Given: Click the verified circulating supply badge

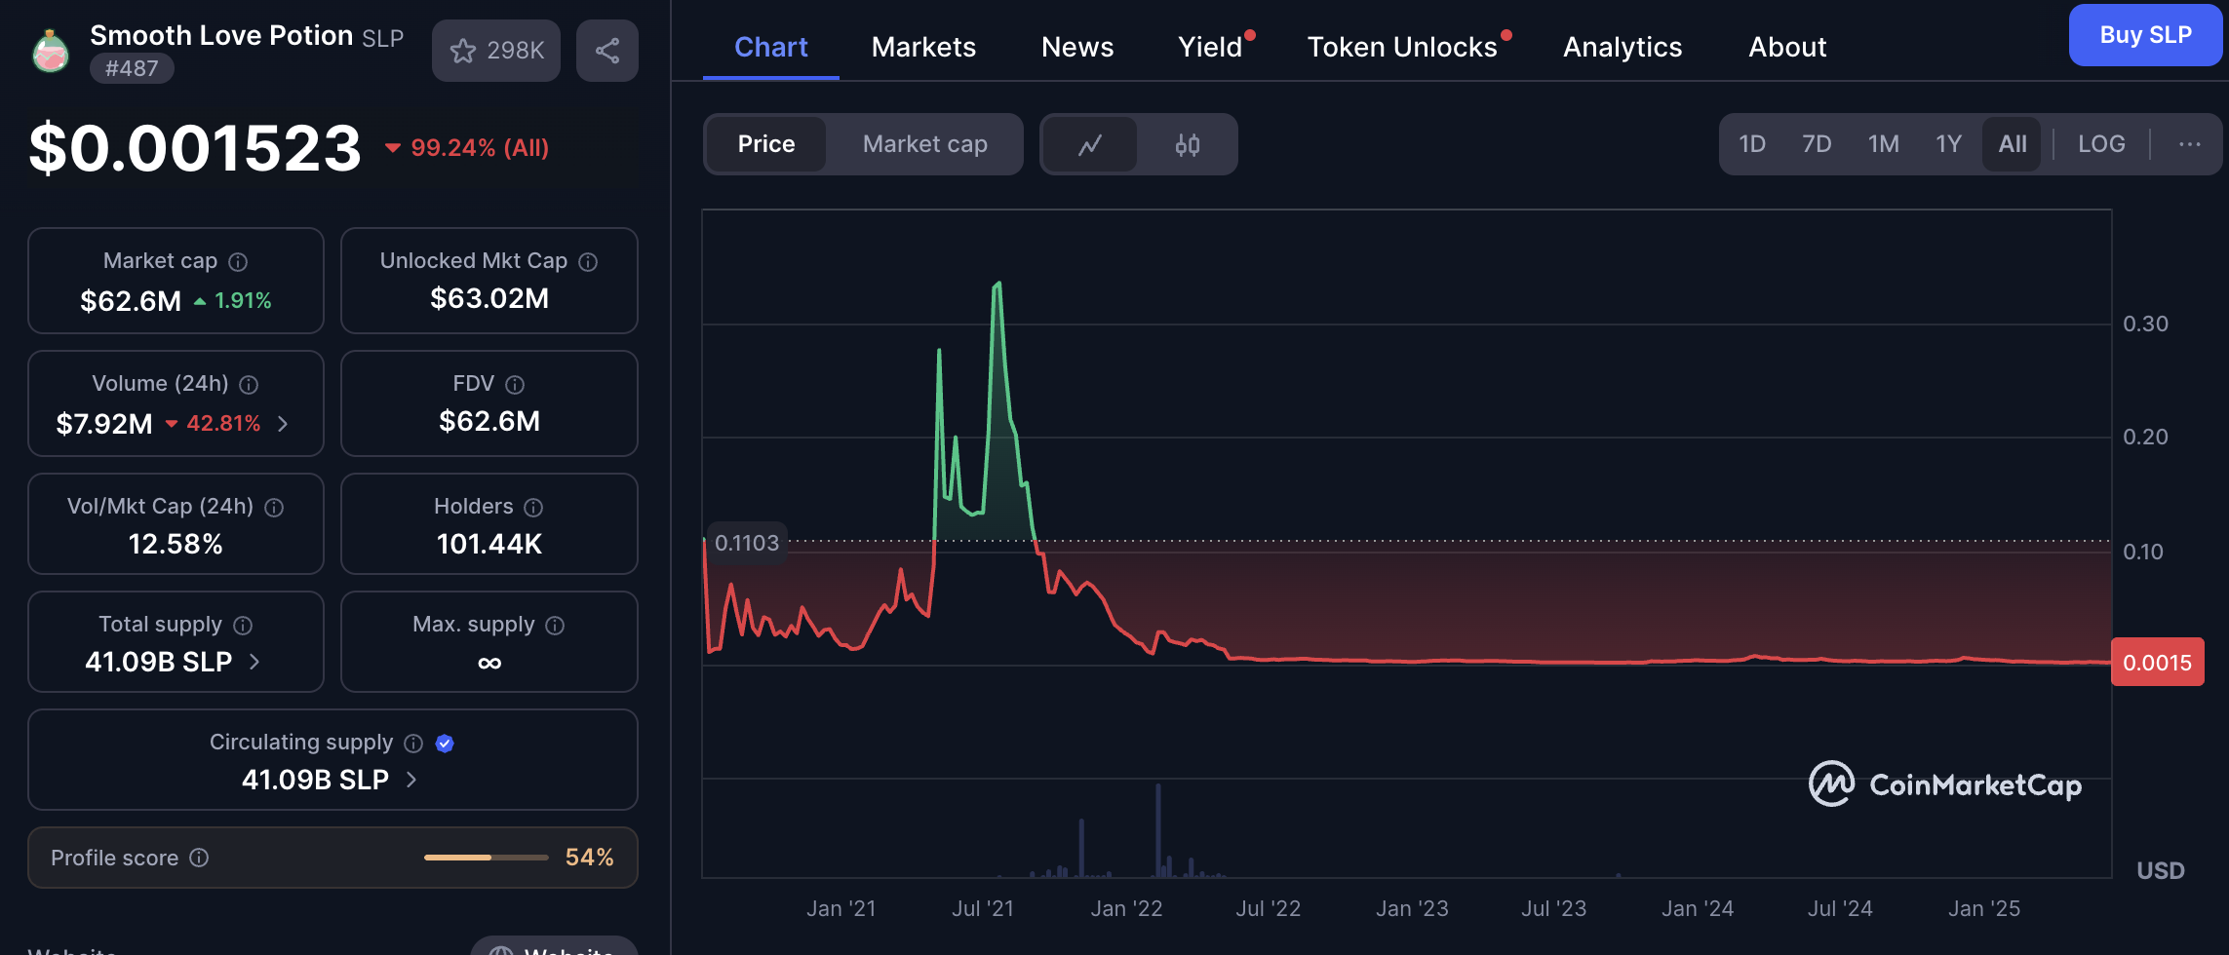Looking at the screenshot, I should pos(445,744).
